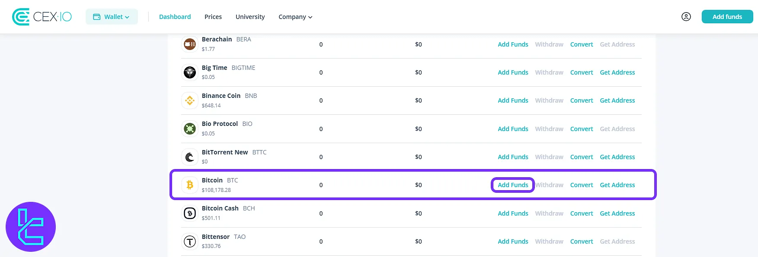Viewport: 758px width, 257px height.
Task: Add Funds for Bittensor
Action: [513, 241]
